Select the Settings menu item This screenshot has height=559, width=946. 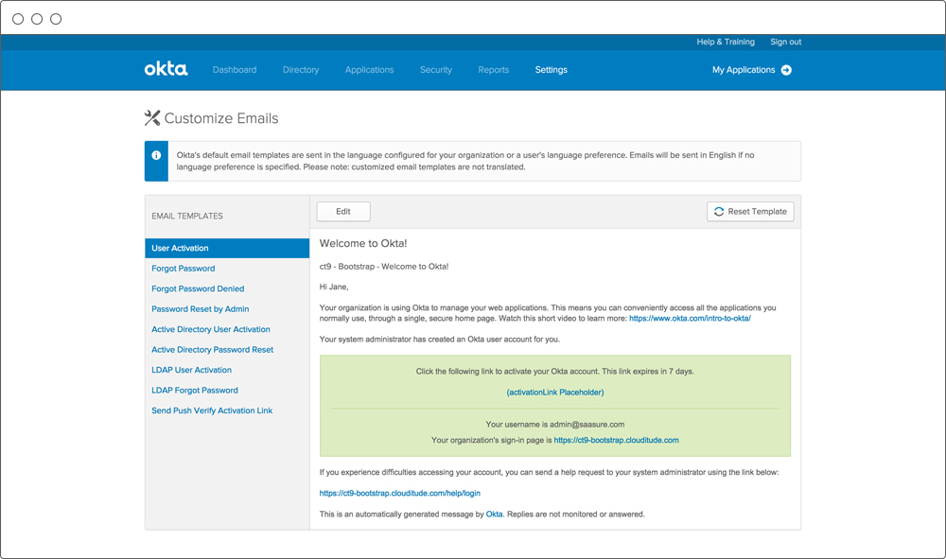pyautogui.click(x=551, y=70)
